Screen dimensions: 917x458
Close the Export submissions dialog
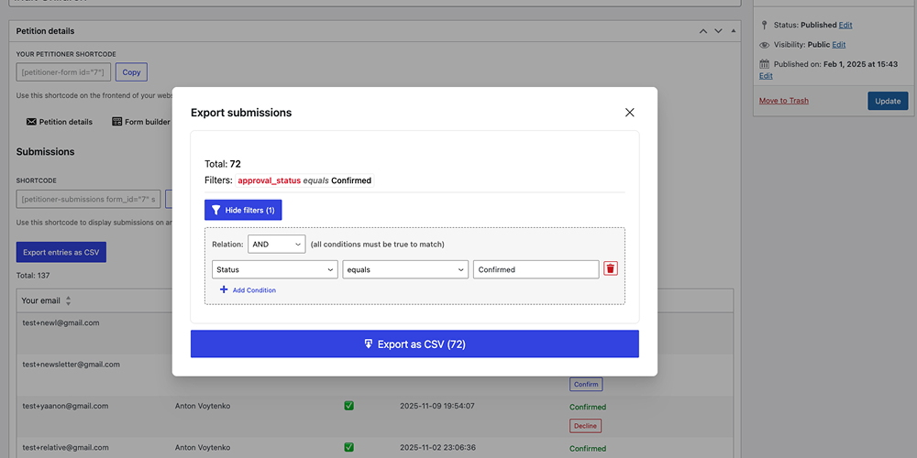pyautogui.click(x=629, y=112)
